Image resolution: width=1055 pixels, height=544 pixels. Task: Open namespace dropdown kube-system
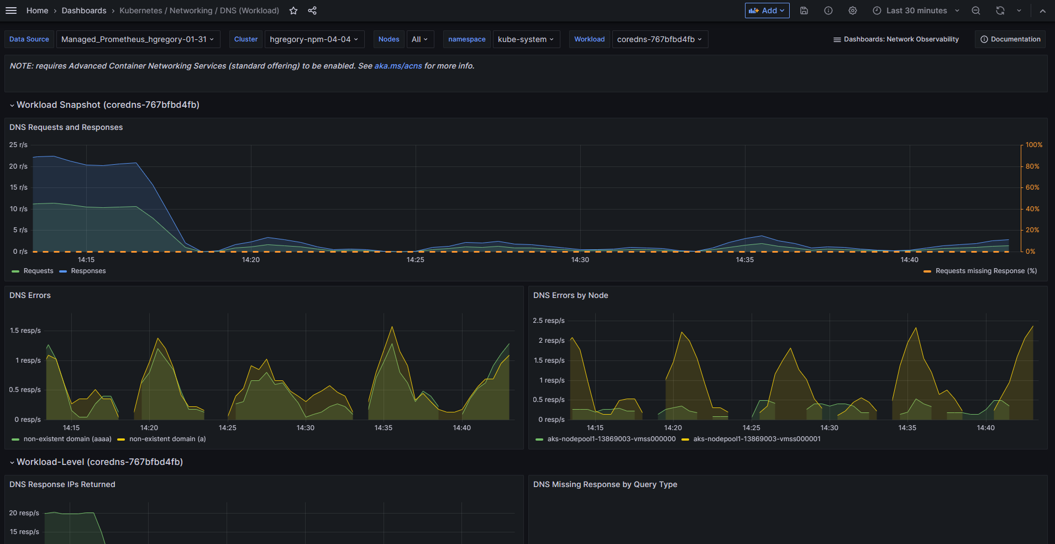click(x=526, y=39)
